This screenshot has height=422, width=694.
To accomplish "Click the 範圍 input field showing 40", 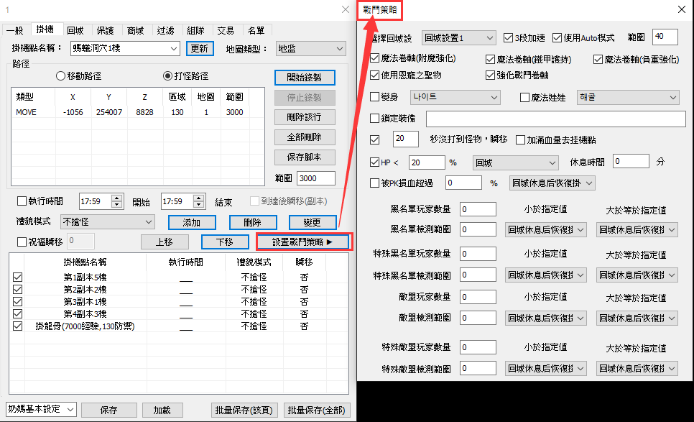I will pyautogui.click(x=665, y=37).
